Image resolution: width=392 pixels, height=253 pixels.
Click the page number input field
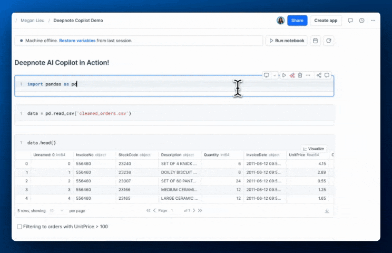[175, 210]
